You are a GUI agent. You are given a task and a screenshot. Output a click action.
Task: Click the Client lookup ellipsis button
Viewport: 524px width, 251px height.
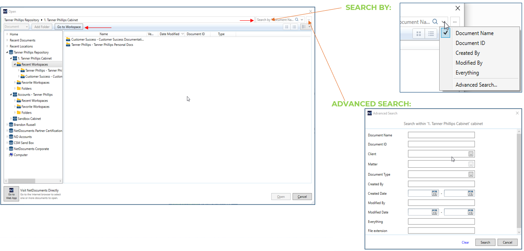[x=471, y=154]
